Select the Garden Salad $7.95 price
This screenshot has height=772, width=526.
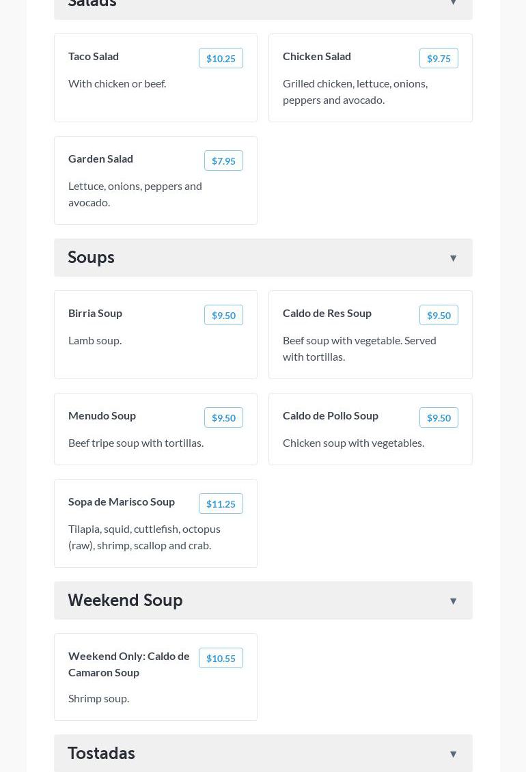click(223, 161)
